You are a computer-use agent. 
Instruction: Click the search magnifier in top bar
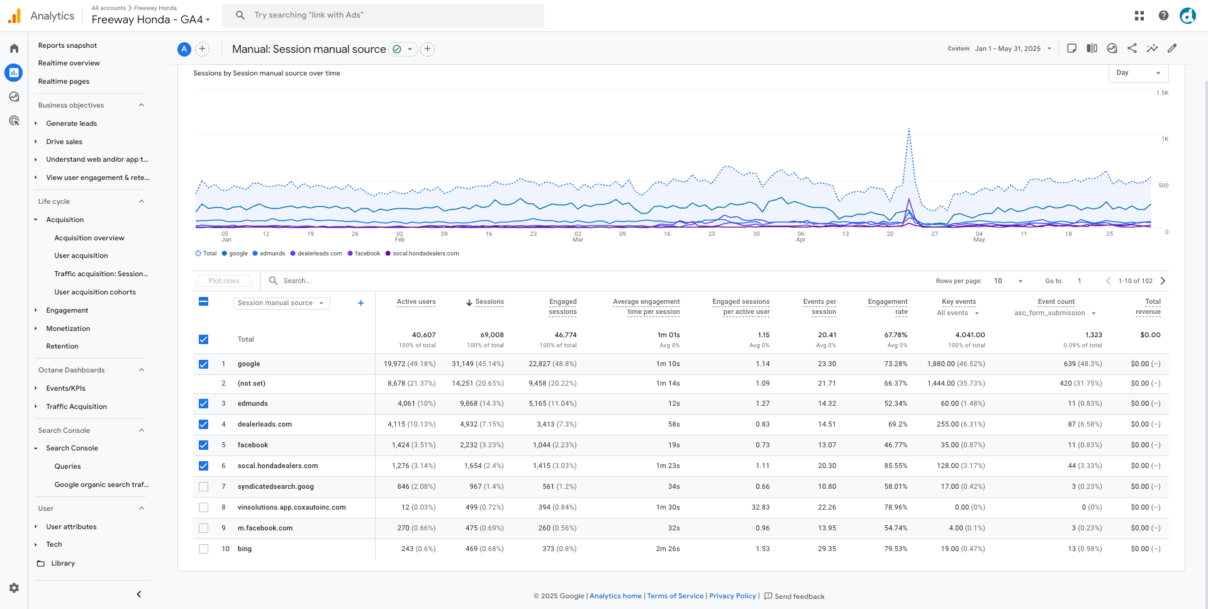(240, 15)
